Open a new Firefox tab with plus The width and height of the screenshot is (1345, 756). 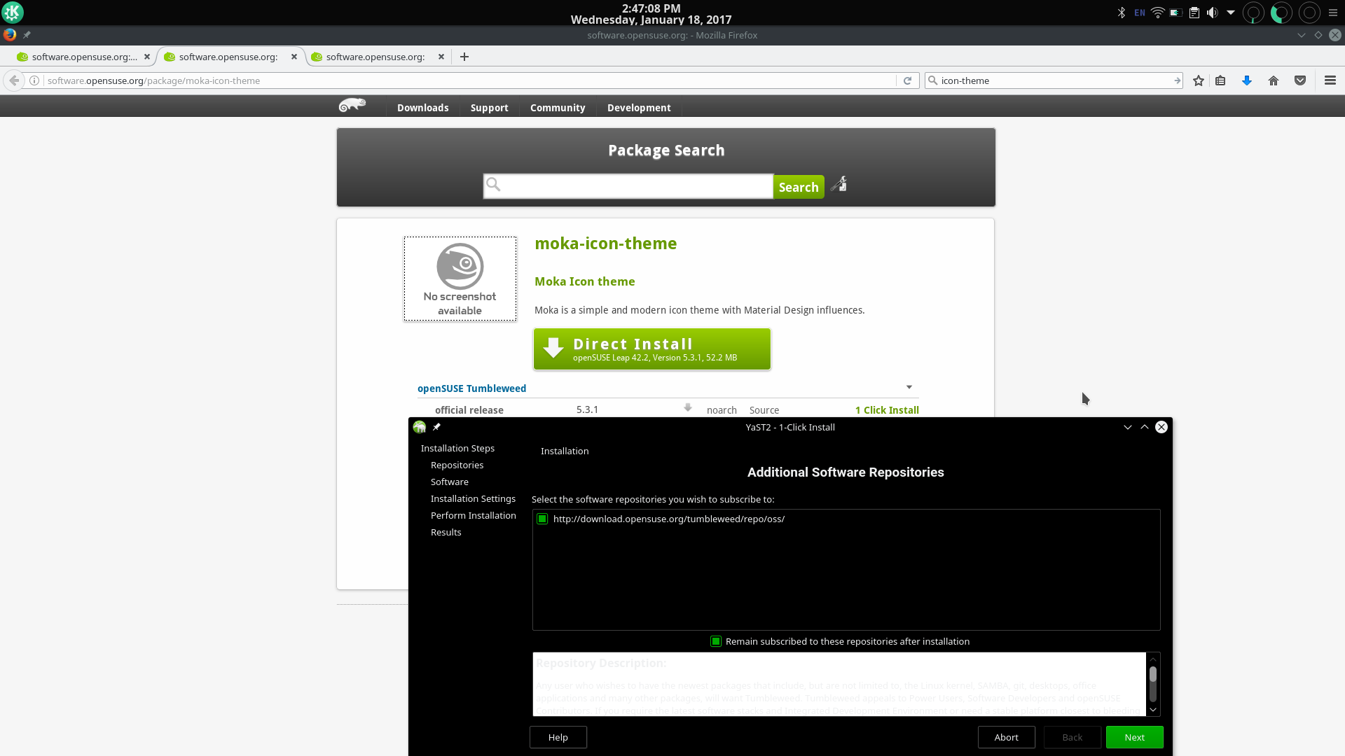(464, 57)
